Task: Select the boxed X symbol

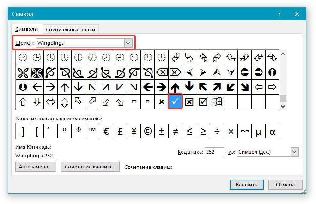Action: pyautogui.click(x=189, y=102)
